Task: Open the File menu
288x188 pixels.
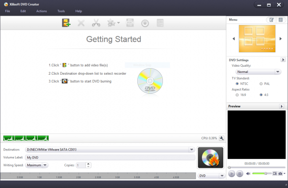Action: pyautogui.click(x=8, y=11)
